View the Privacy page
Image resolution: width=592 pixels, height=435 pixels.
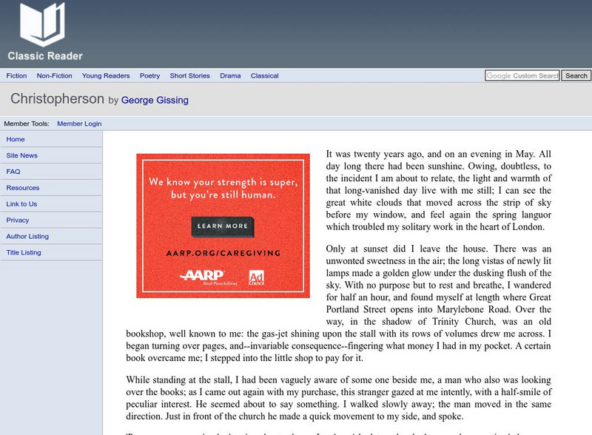[17, 220]
